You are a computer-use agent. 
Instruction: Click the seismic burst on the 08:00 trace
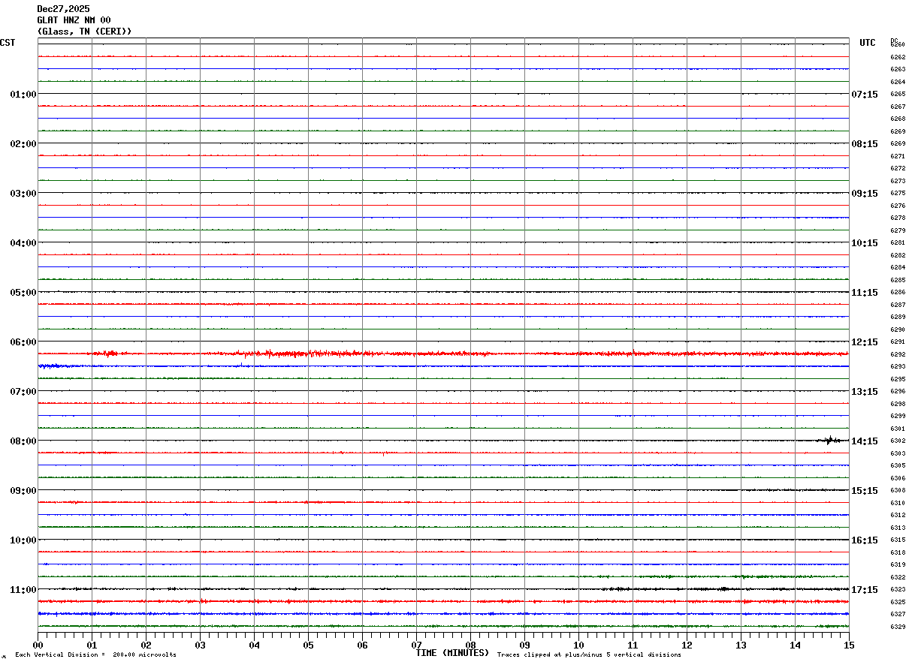[x=830, y=441]
